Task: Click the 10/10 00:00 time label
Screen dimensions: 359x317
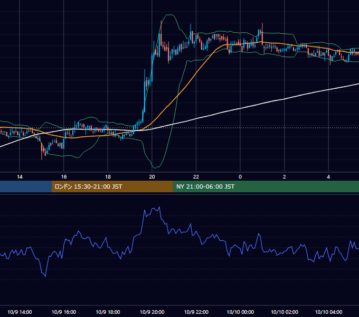Action: point(240,312)
